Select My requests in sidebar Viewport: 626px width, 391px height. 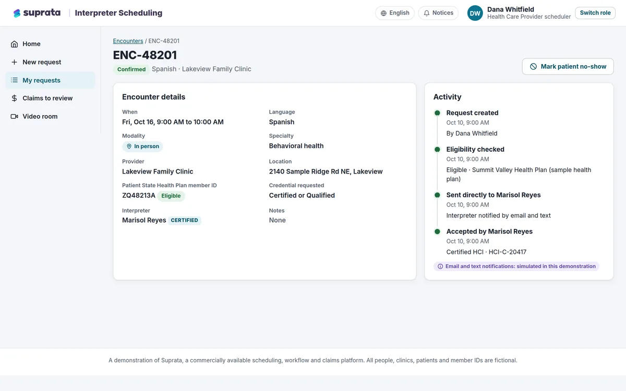coord(50,80)
